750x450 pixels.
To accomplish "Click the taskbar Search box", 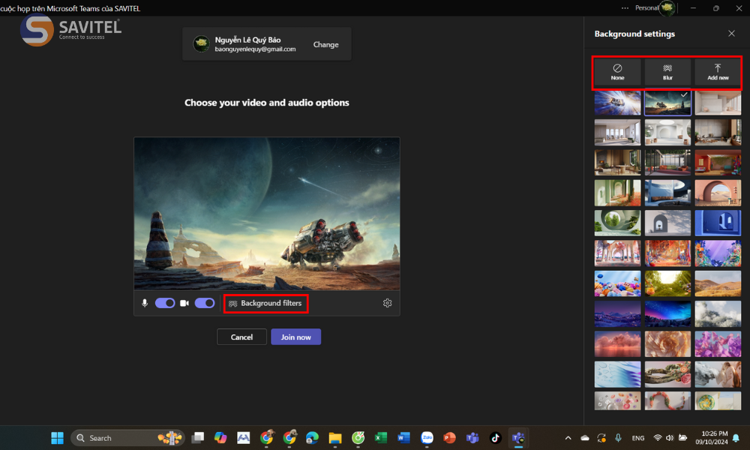I will (x=127, y=437).
